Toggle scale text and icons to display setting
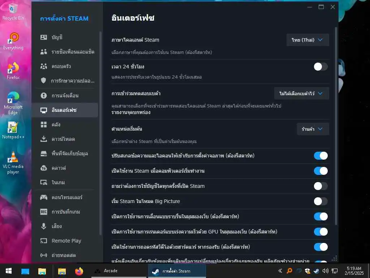Screen dimensions: 370x278 pos(321,156)
